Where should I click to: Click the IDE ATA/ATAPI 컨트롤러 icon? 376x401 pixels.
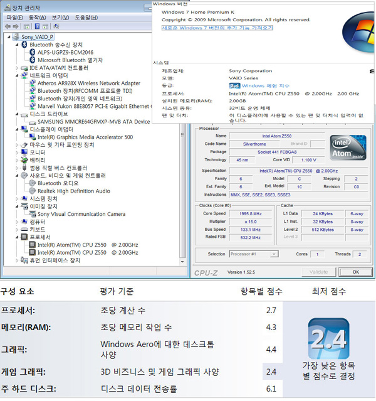pos(24,68)
